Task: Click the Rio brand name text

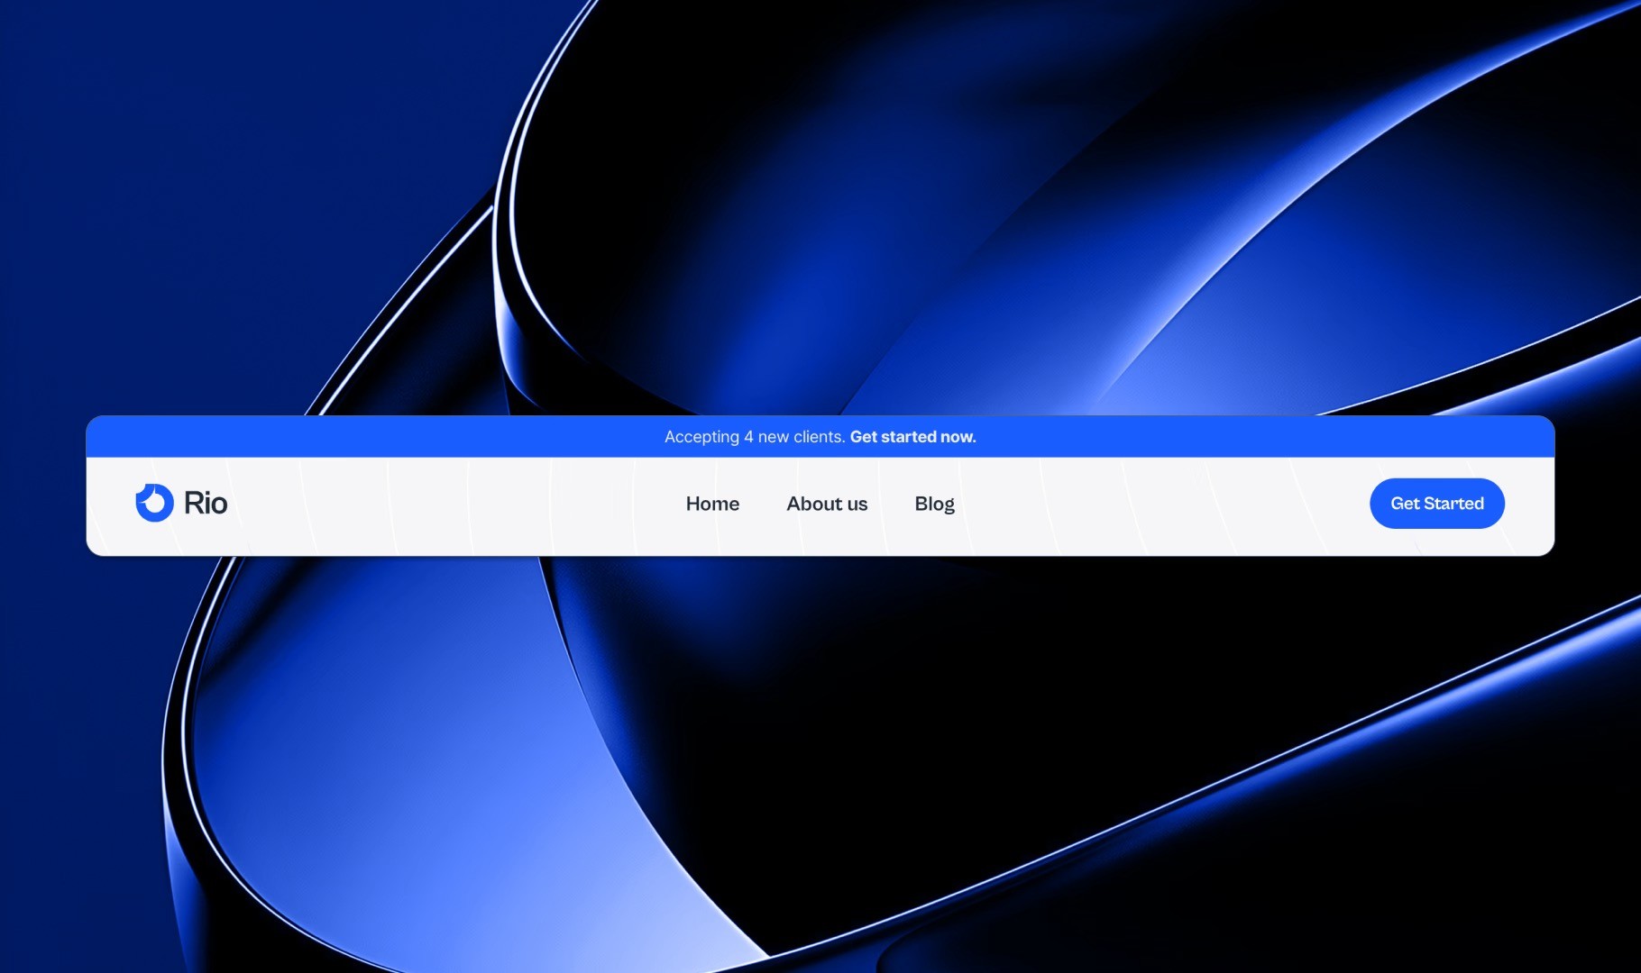Action: point(206,503)
